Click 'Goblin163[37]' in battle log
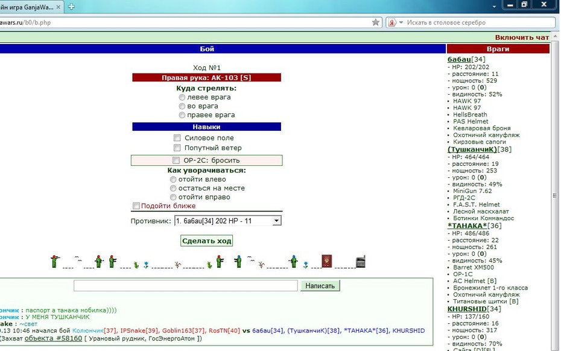The image size is (561, 351). coord(183,330)
